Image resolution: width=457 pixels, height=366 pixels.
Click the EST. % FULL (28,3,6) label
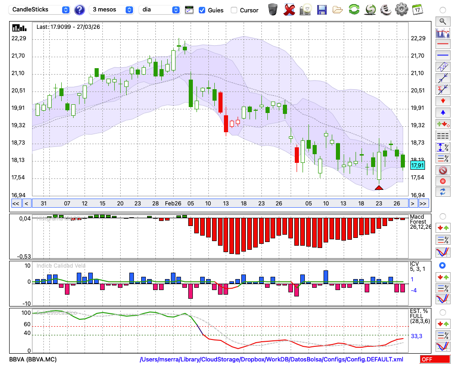tap(420, 316)
